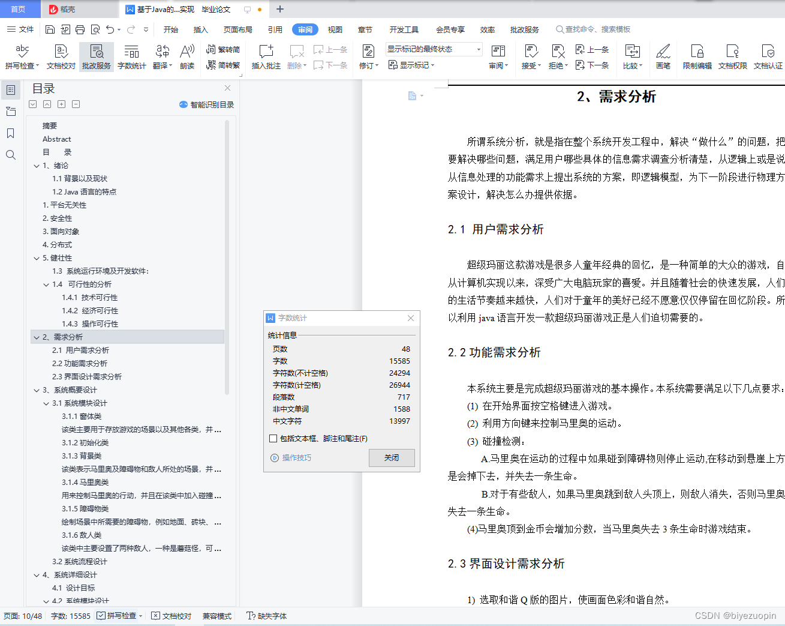The height and width of the screenshot is (626, 785).
Task: Open the review pane tool
Action: [x=498, y=57]
